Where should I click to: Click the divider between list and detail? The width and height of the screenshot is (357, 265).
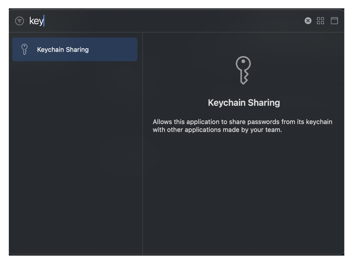click(143, 146)
